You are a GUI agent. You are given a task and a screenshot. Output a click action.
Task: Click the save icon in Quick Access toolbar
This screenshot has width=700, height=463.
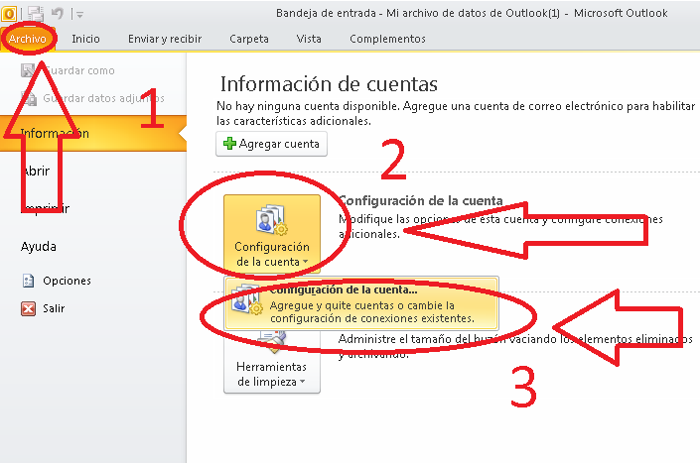click(36, 14)
